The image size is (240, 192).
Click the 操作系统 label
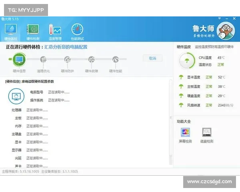click(x=36, y=100)
